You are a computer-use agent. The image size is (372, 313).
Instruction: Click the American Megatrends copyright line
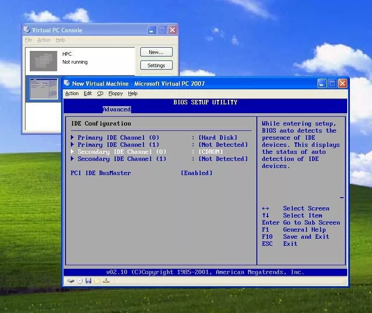tap(205, 272)
